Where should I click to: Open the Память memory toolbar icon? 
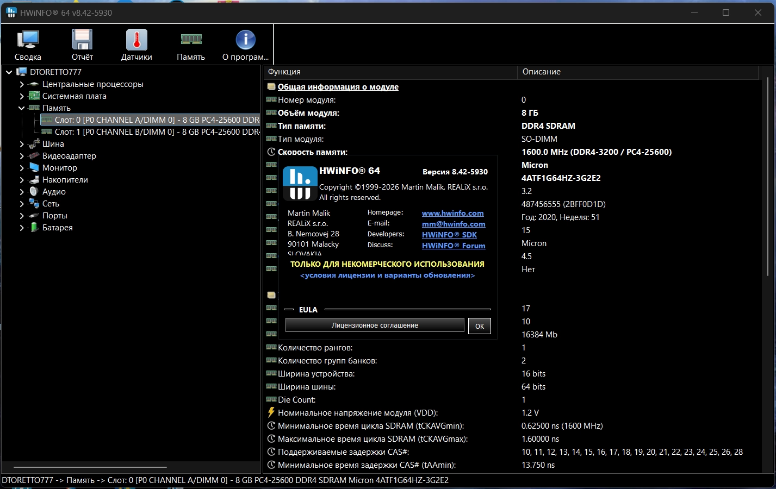coord(191,39)
